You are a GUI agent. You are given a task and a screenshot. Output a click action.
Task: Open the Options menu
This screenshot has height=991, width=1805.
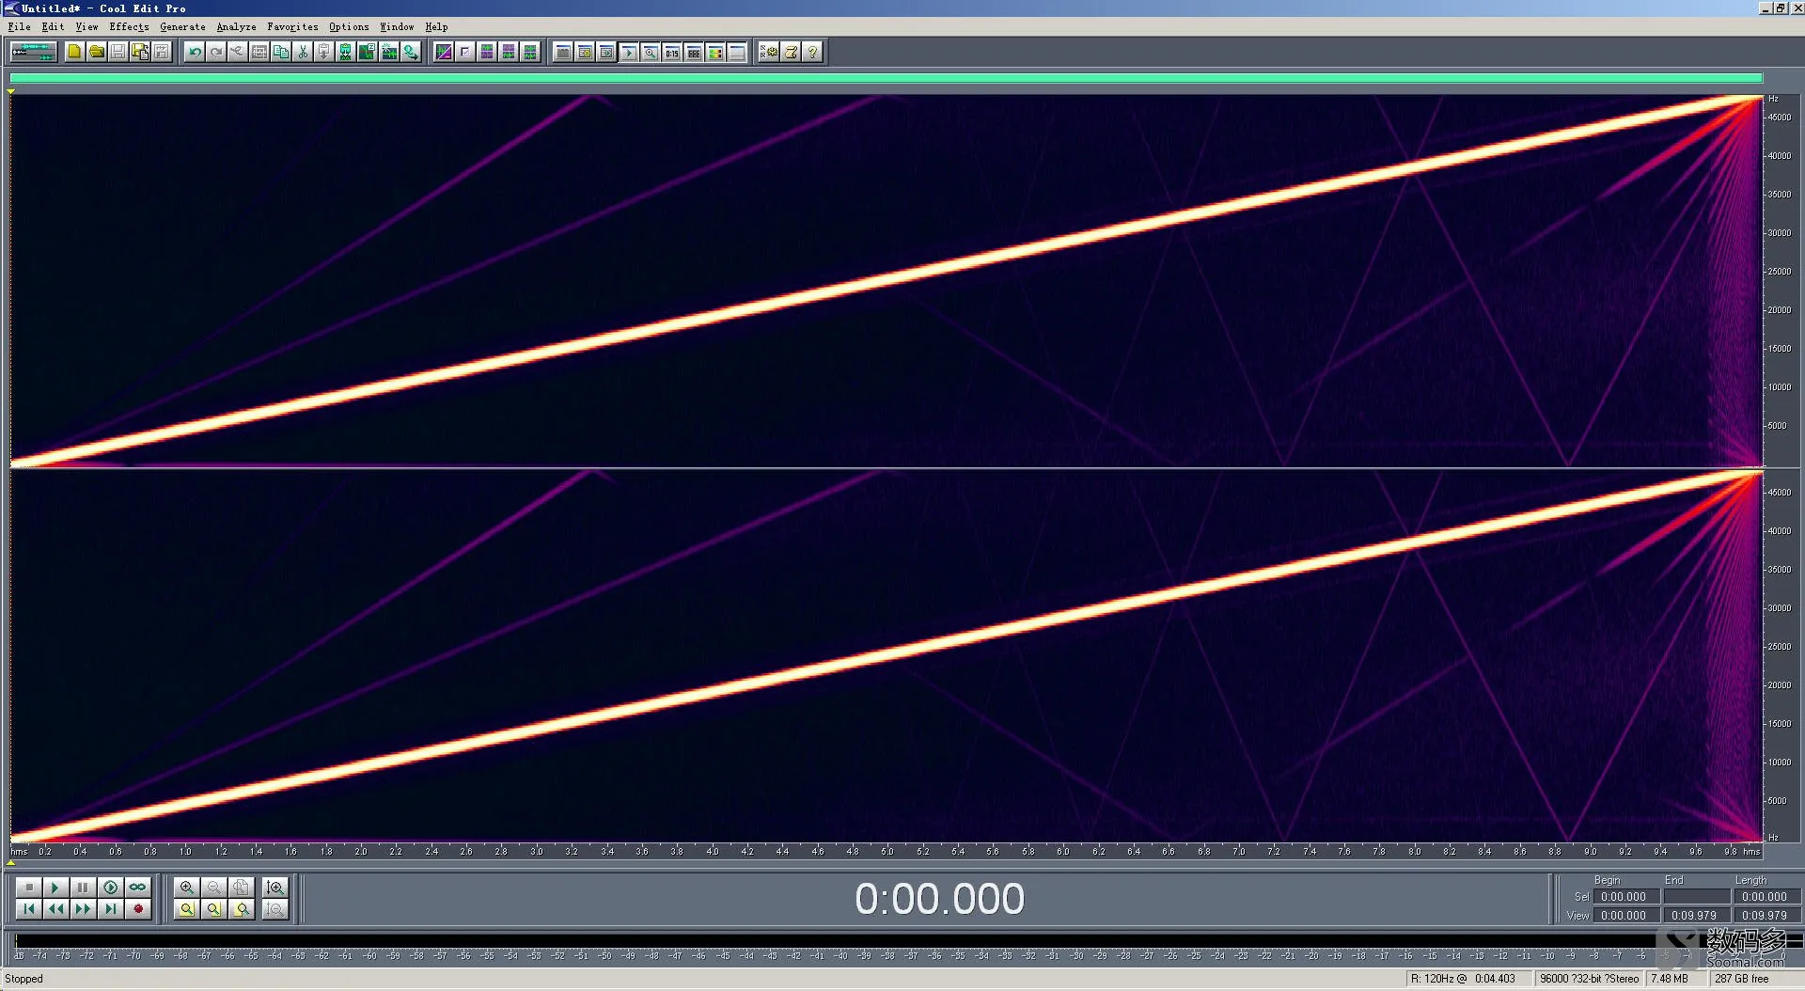(349, 26)
